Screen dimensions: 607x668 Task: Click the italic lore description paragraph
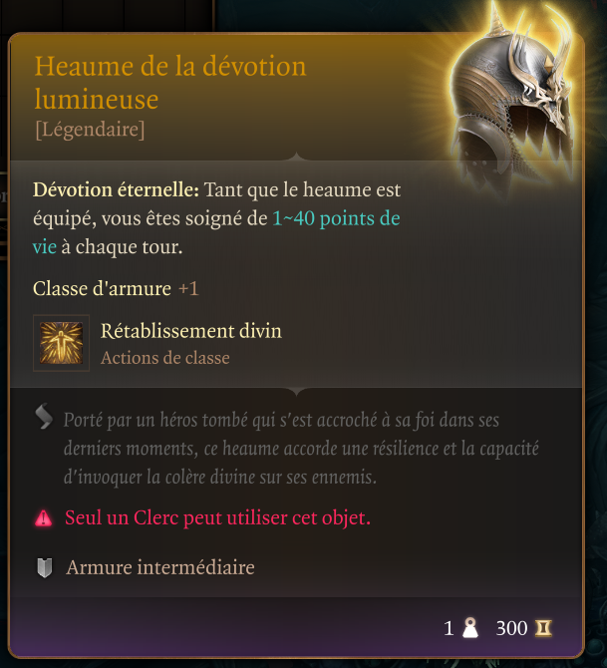point(301,449)
